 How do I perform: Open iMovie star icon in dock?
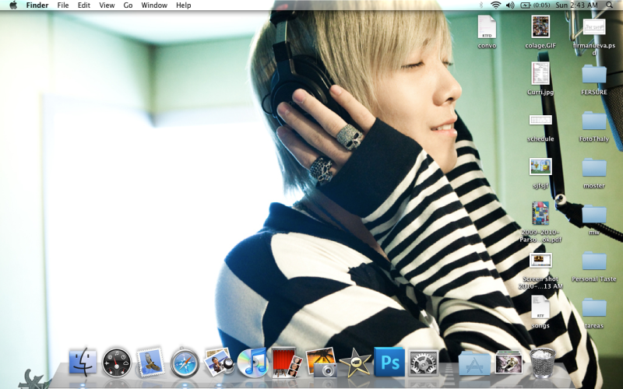tap(354, 363)
